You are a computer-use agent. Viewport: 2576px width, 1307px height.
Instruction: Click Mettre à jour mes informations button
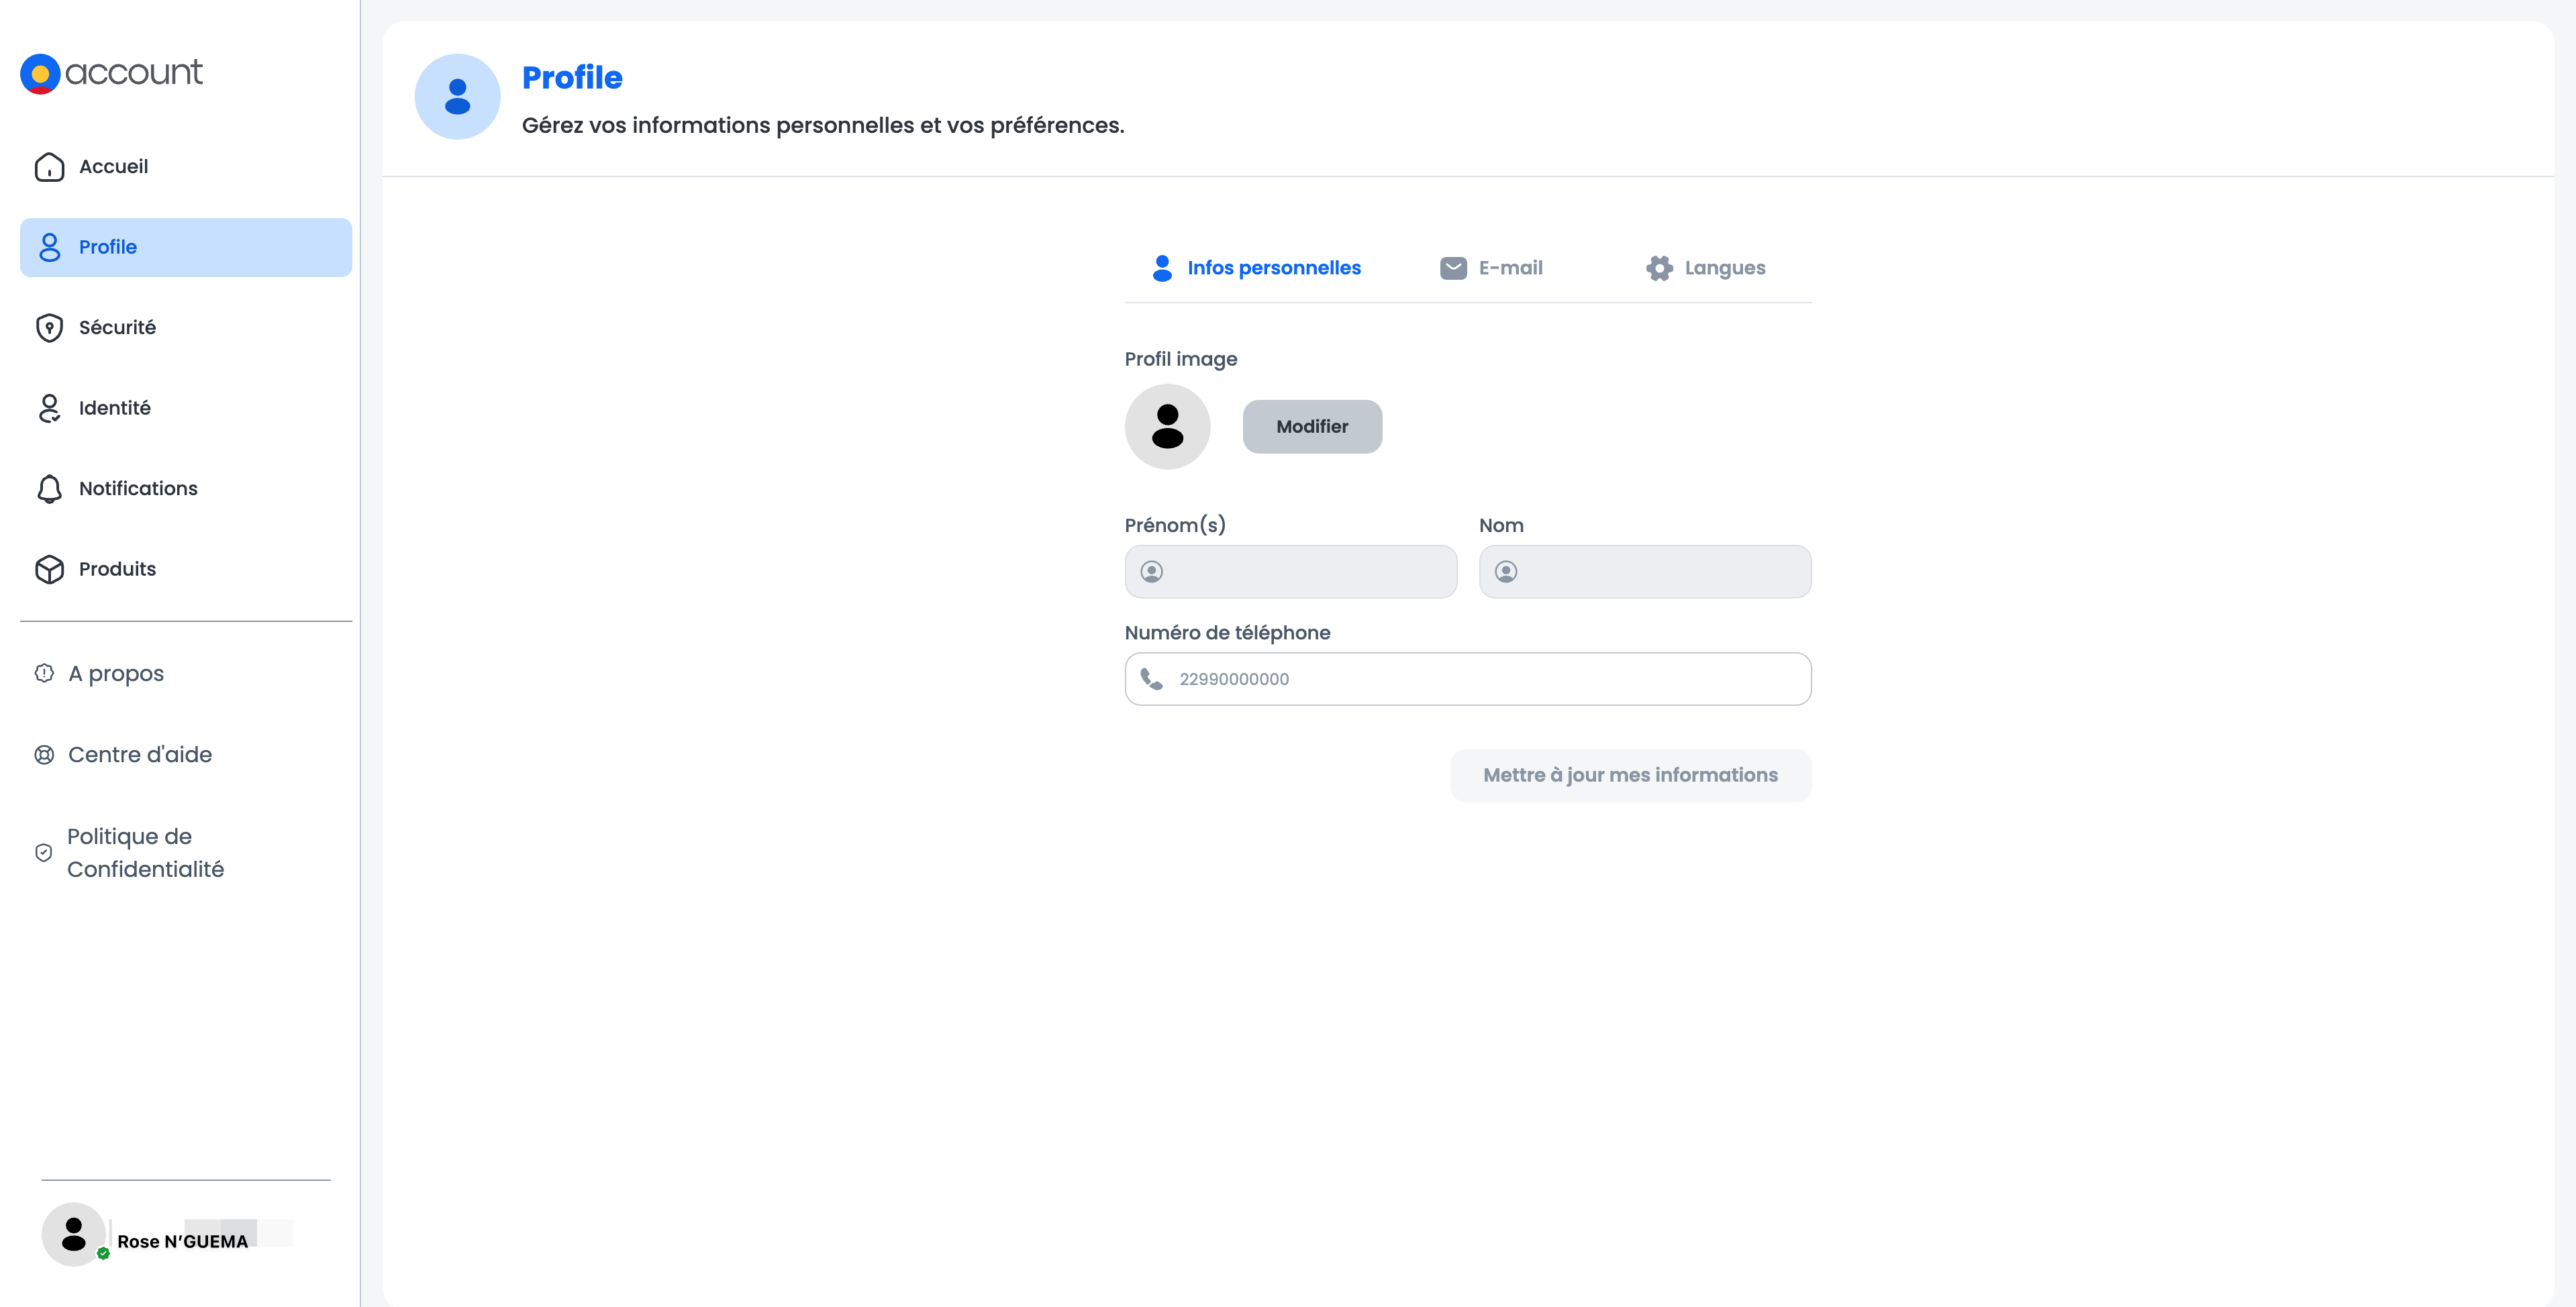(1630, 775)
